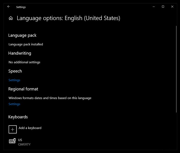Maximize the Settings window
180x153 pixels.
pyautogui.click(x=163, y=7)
